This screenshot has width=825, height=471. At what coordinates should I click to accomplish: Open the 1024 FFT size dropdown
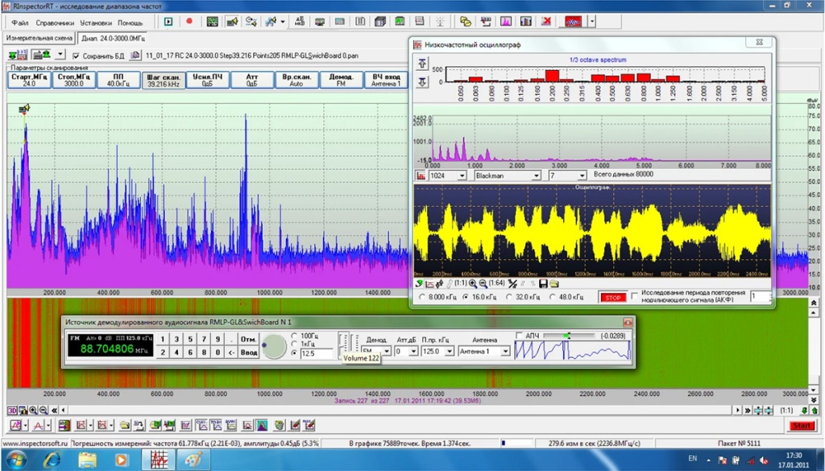462,176
